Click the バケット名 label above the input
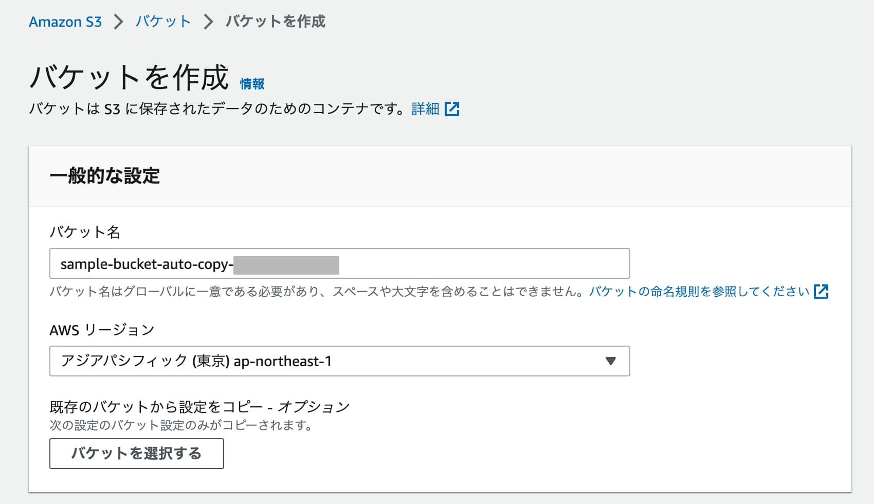Image resolution: width=874 pixels, height=504 pixels. [x=85, y=232]
